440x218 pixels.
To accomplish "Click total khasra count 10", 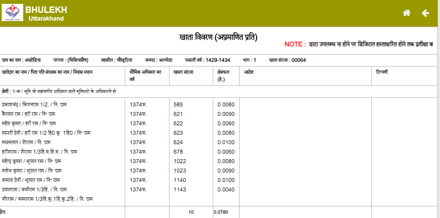I will point(191,212).
